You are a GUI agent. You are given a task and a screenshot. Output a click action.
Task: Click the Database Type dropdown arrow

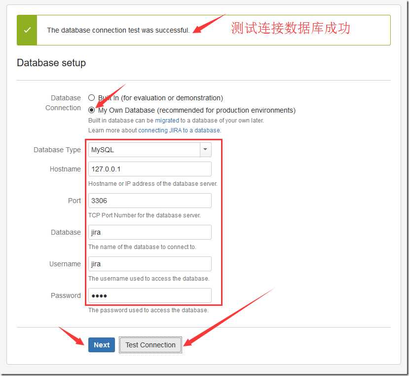point(205,150)
